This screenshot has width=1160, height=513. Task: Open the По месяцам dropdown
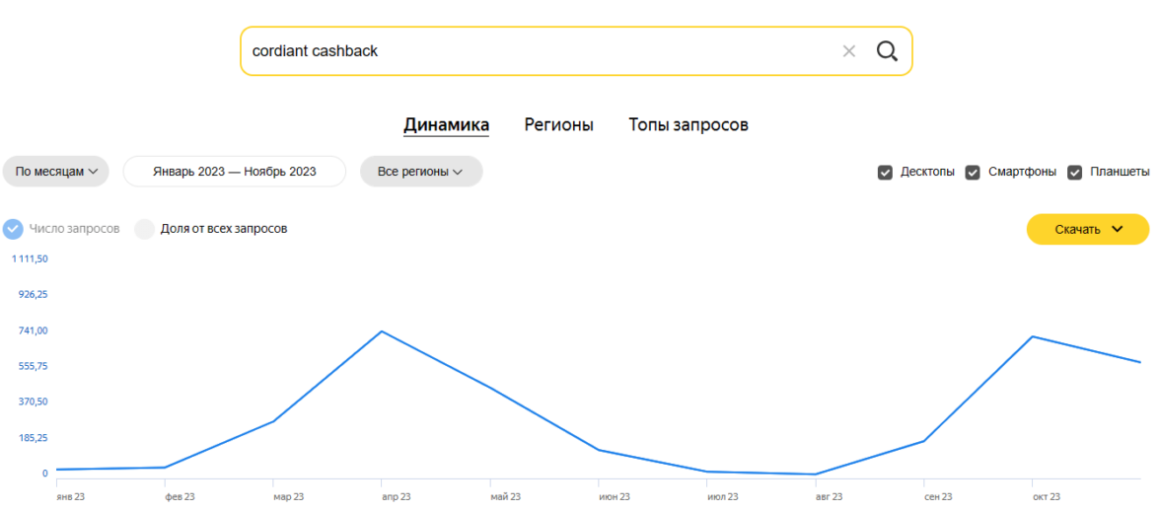tap(56, 172)
